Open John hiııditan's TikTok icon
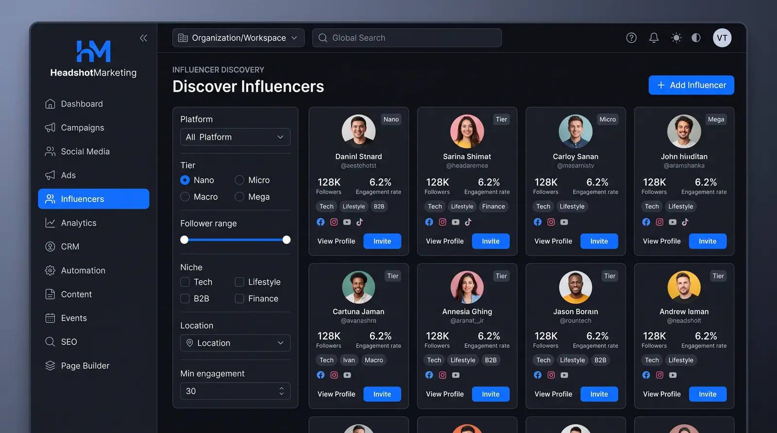 (x=685, y=222)
